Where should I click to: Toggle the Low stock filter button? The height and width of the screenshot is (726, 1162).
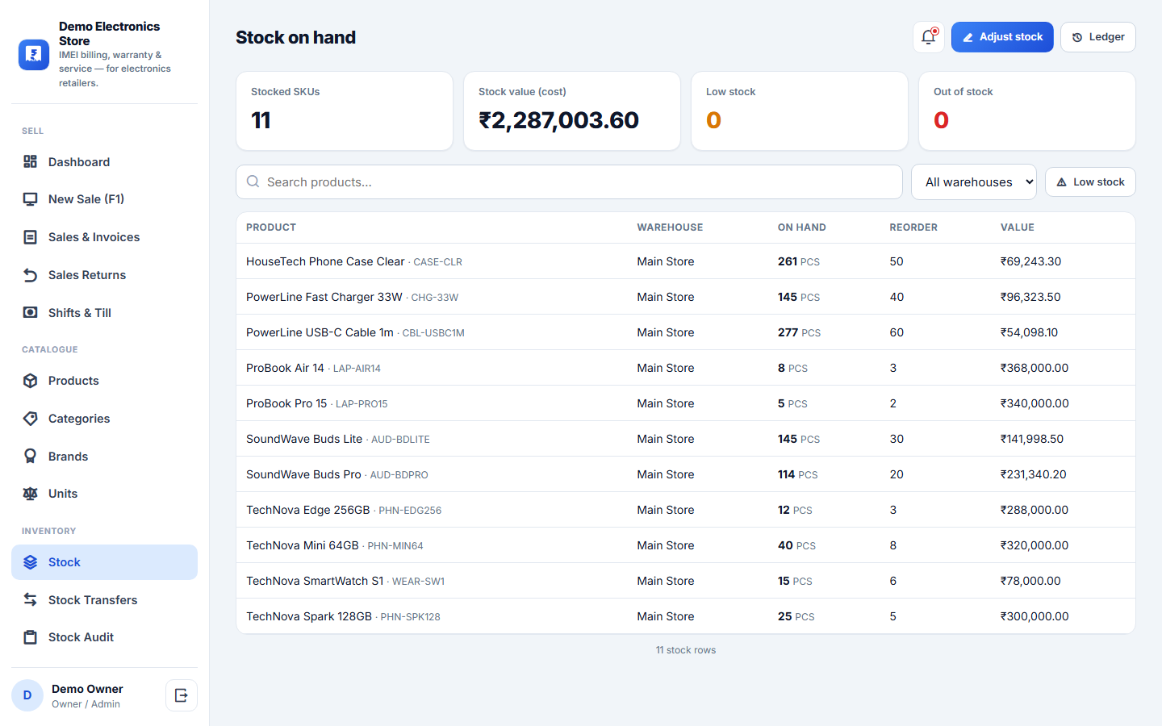[x=1090, y=182]
